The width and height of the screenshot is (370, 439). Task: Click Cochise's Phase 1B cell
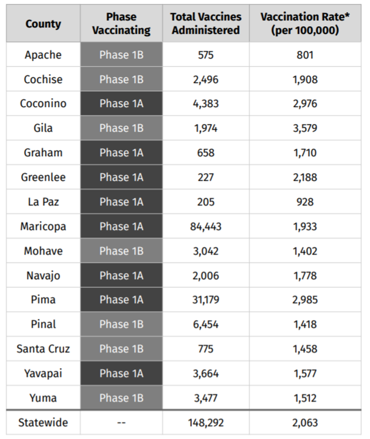pyautogui.click(x=121, y=80)
